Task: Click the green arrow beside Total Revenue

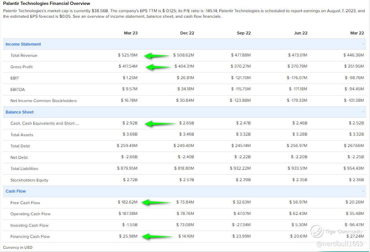Action: [157, 56]
